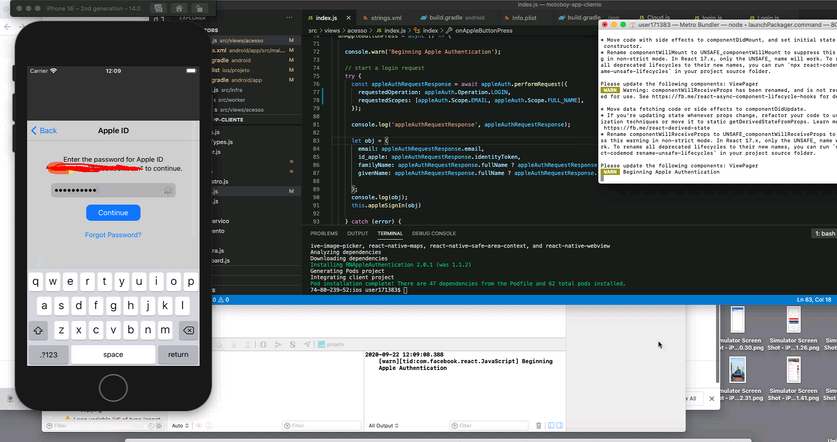Open the terminal selector showing 1: bash
Image resolution: width=837 pixels, height=442 pixels.
[825, 234]
